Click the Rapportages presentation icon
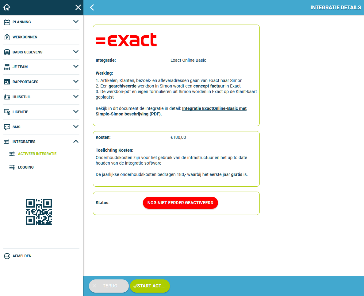Image resolution: width=364 pixels, height=296 pixels. pyautogui.click(x=7, y=82)
